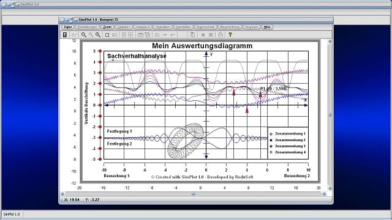Open the Hilfe menu

point(267,27)
